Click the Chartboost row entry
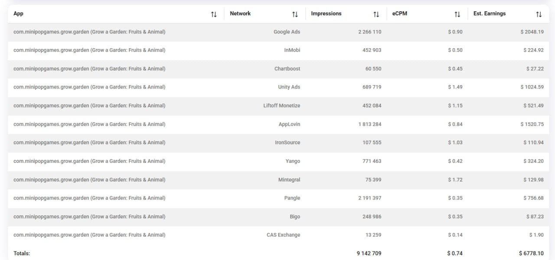 pyautogui.click(x=287, y=69)
